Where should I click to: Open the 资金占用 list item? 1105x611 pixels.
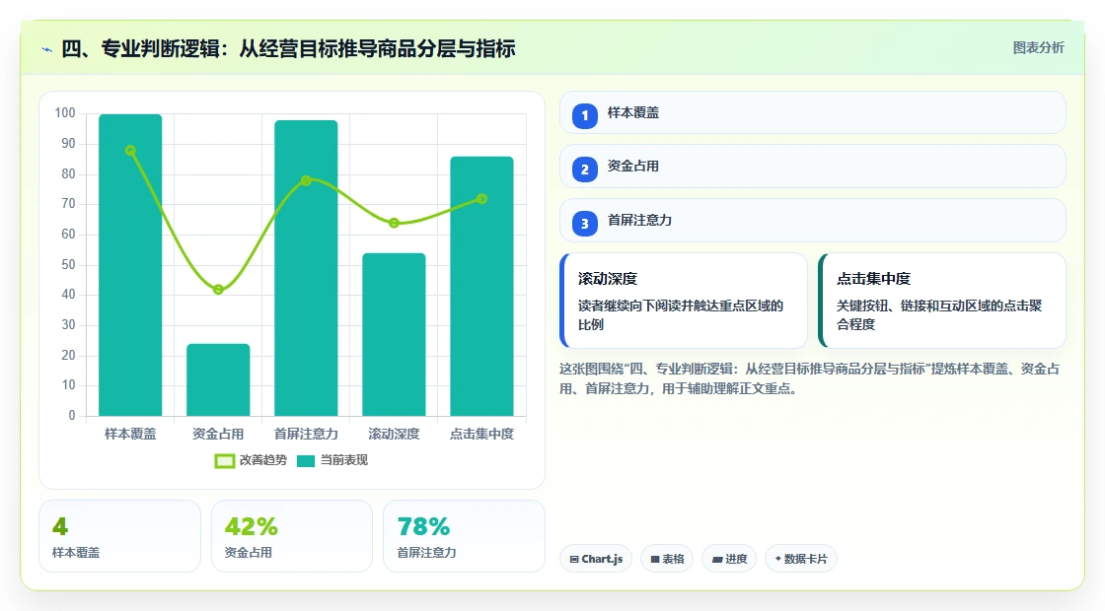tap(813, 167)
